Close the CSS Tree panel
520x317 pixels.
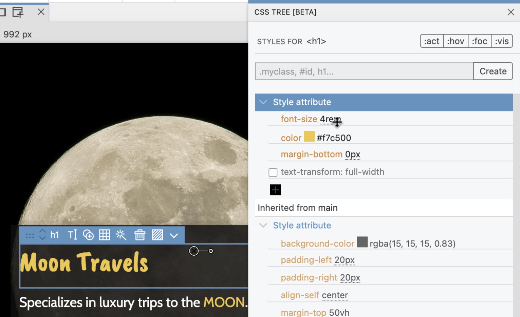pos(510,12)
